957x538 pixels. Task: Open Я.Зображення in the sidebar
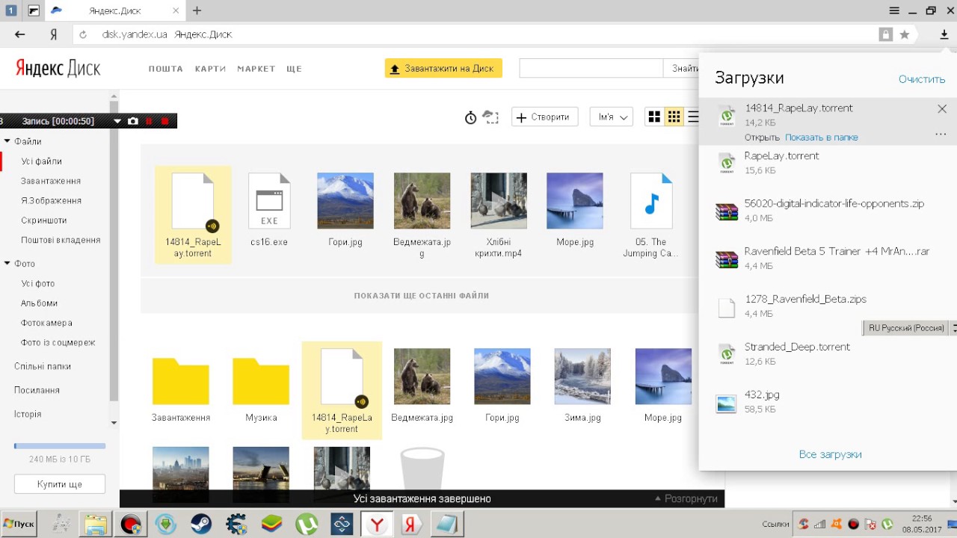pyautogui.click(x=52, y=200)
